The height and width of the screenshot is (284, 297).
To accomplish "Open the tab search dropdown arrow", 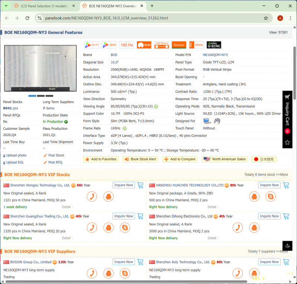I will click(6, 6).
